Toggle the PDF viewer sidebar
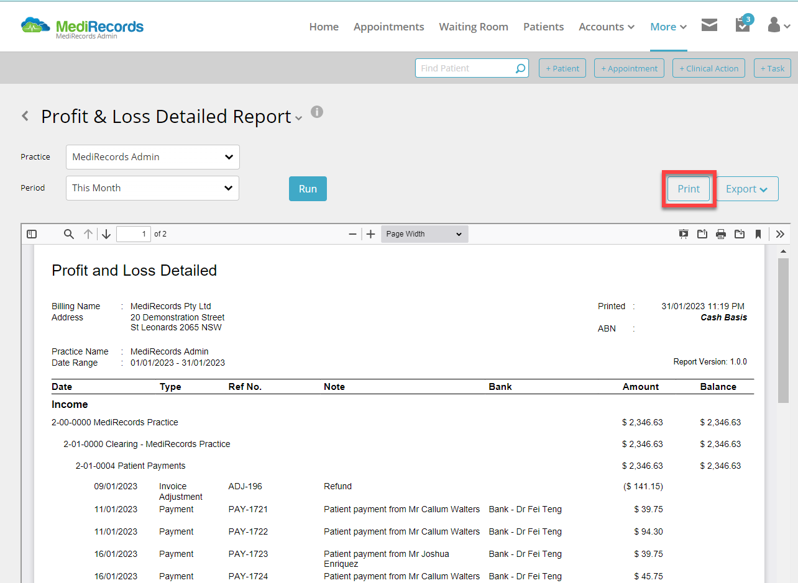This screenshot has height=583, width=798. pyautogui.click(x=32, y=234)
